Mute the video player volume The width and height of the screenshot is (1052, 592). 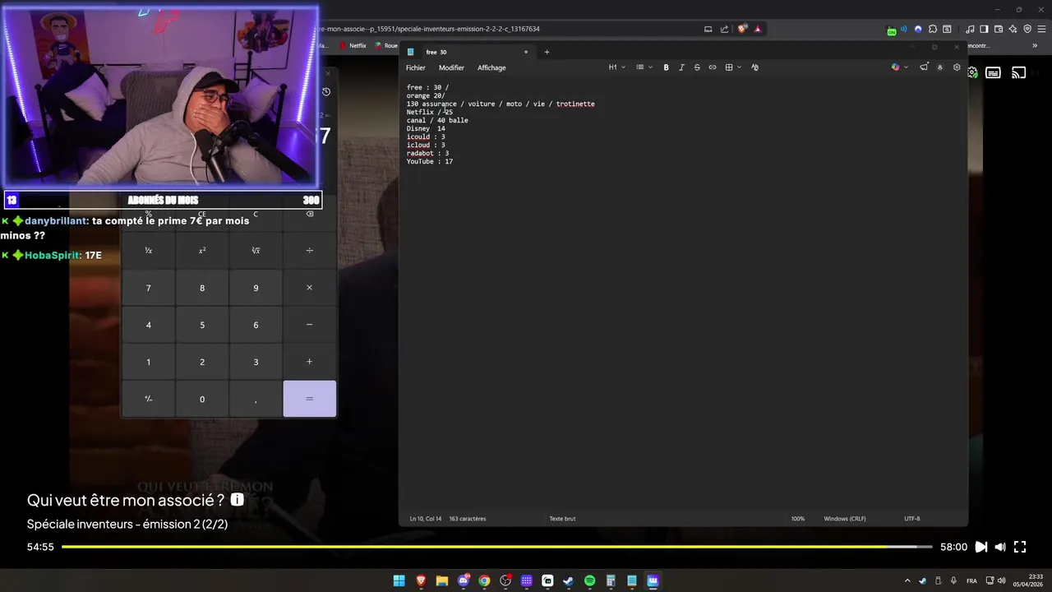click(x=1000, y=547)
